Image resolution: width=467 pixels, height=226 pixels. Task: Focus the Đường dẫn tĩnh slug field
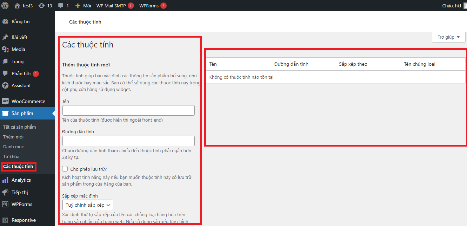coord(128,141)
